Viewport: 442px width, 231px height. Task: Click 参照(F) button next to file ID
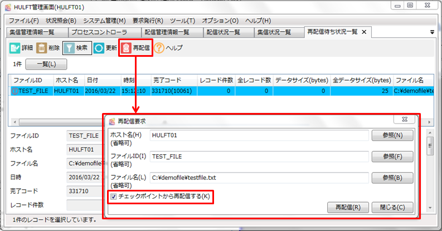[x=392, y=156]
